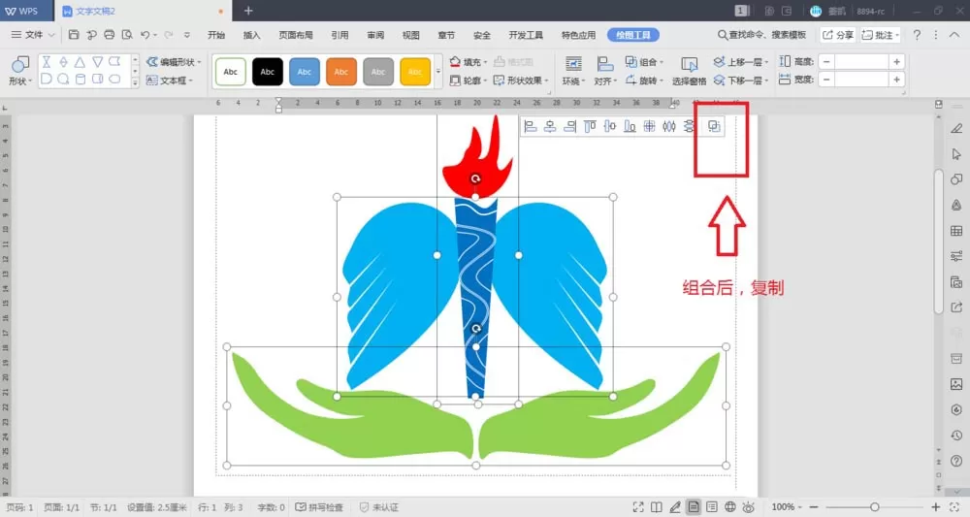The height and width of the screenshot is (517, 970).
Task: Select the upward triangle shape in gallery
Action: 81,62
